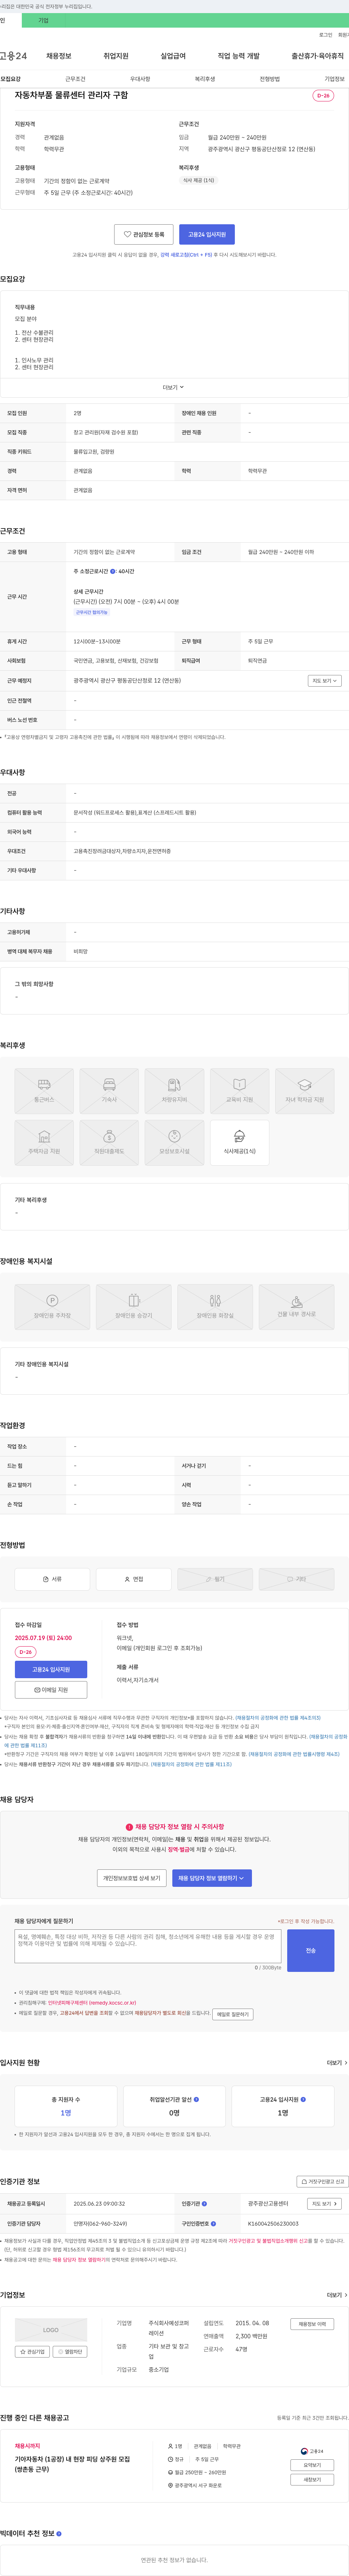This screenshot has width=349, height=2576.
Task: Switch to the 기업 user tab
Action: pos(43,20)
